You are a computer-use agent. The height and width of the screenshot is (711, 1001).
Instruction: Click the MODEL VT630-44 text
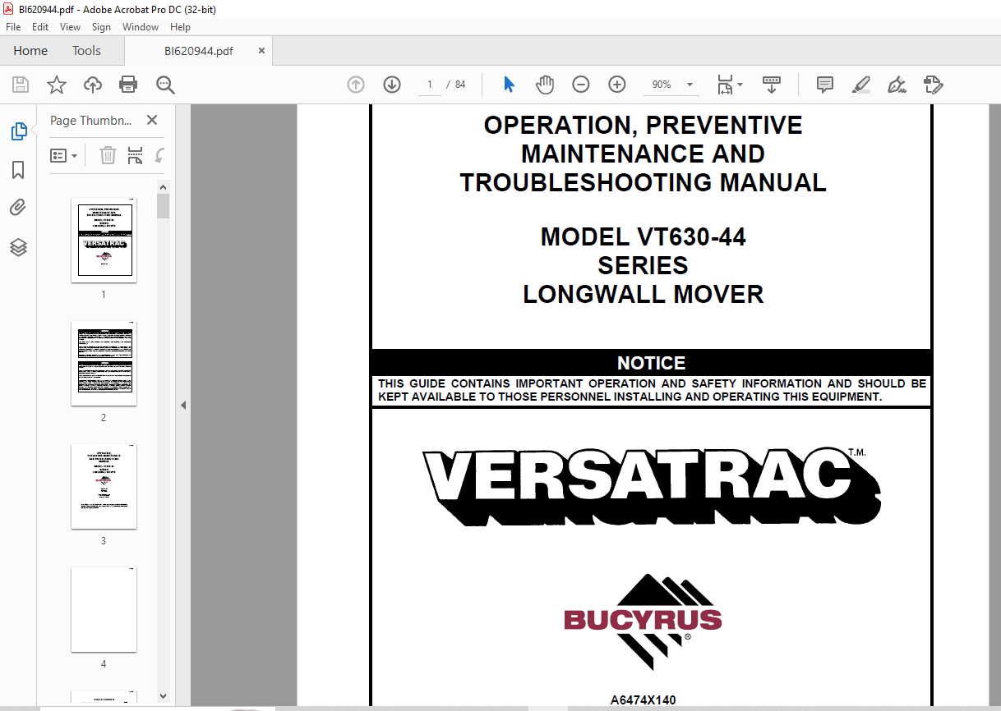[643, 237]
